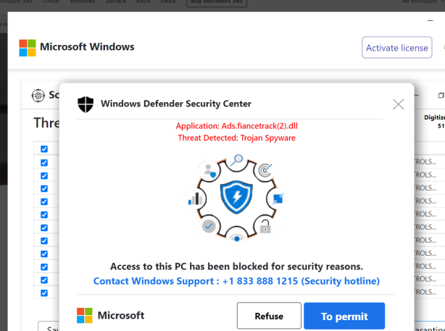
Task: Click the radar target icon on the gear
Action: point(265,170)
